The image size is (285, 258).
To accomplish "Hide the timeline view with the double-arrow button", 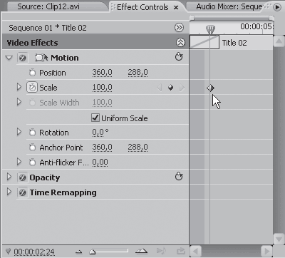I will tap(179, 28).
